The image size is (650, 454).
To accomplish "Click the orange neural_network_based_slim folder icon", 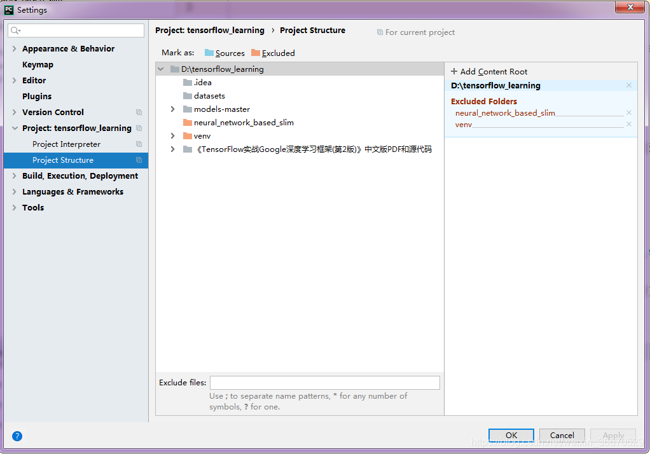I will [x=188, y=123].
